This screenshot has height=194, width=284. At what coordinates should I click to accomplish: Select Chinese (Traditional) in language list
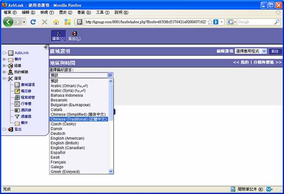[79, 119]
